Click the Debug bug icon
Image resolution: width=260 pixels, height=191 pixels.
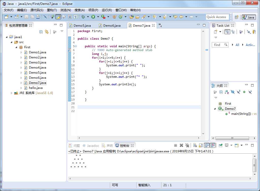83,17
